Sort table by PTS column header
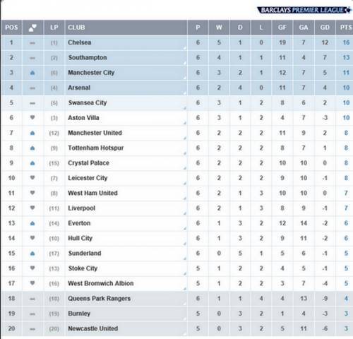The width and height of the screenshot is (353, 339). (x=345, y=28)
